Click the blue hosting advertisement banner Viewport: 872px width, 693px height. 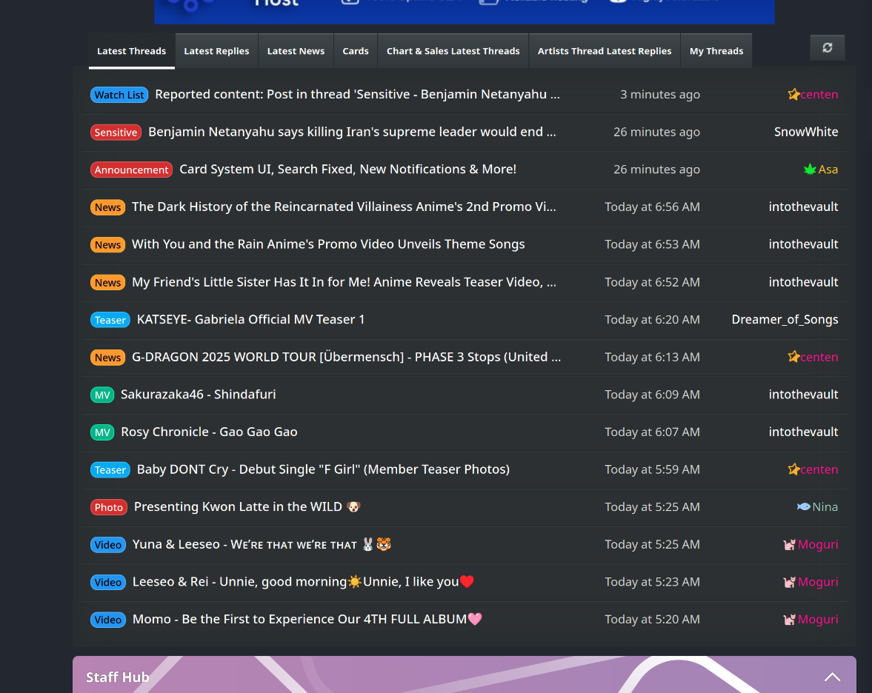[x=464, y=11]
